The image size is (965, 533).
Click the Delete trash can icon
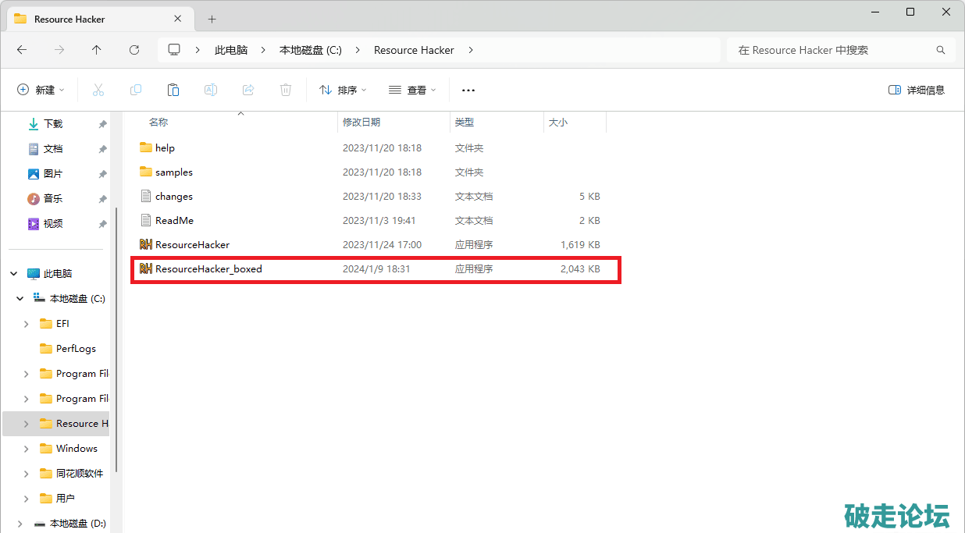pyautogui.click(x=286, y=91)
